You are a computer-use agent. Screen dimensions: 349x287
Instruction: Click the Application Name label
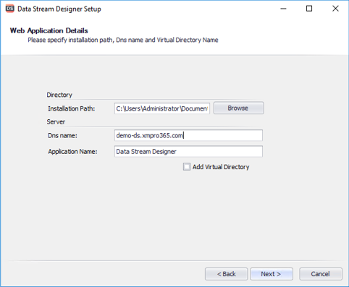[x=72, y=152]
